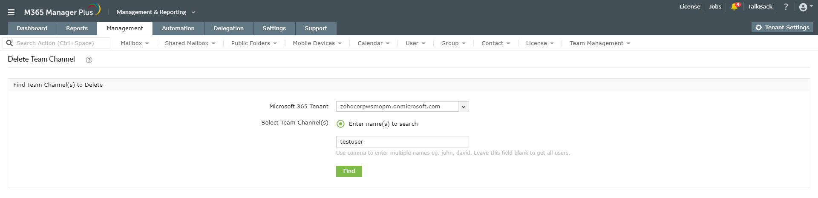Open the user account avatar menu
Viewport: 818px width, 198px height.
(x=803, y=7)
